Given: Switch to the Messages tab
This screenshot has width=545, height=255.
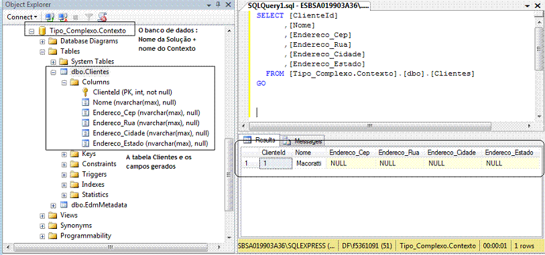Looking at the screenshot, I should (302, 141).
